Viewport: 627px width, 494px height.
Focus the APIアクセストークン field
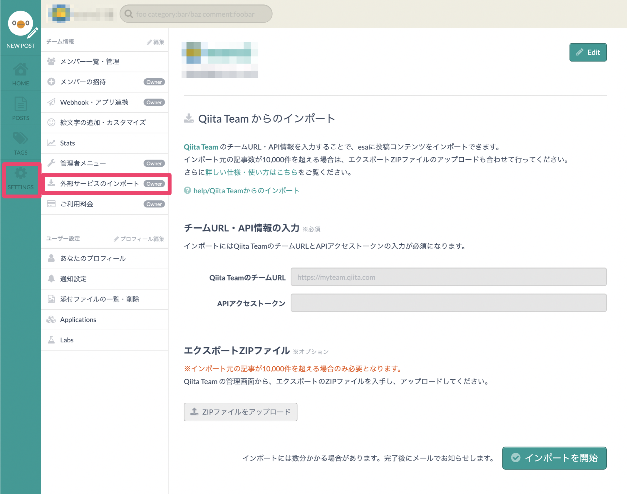(x=448, y=303)
